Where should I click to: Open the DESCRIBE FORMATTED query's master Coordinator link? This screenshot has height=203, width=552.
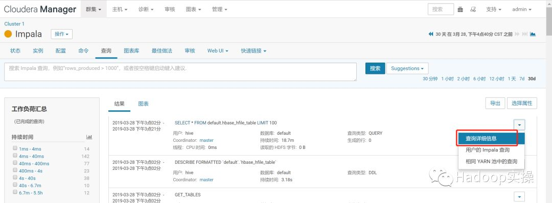coord(206,180)
